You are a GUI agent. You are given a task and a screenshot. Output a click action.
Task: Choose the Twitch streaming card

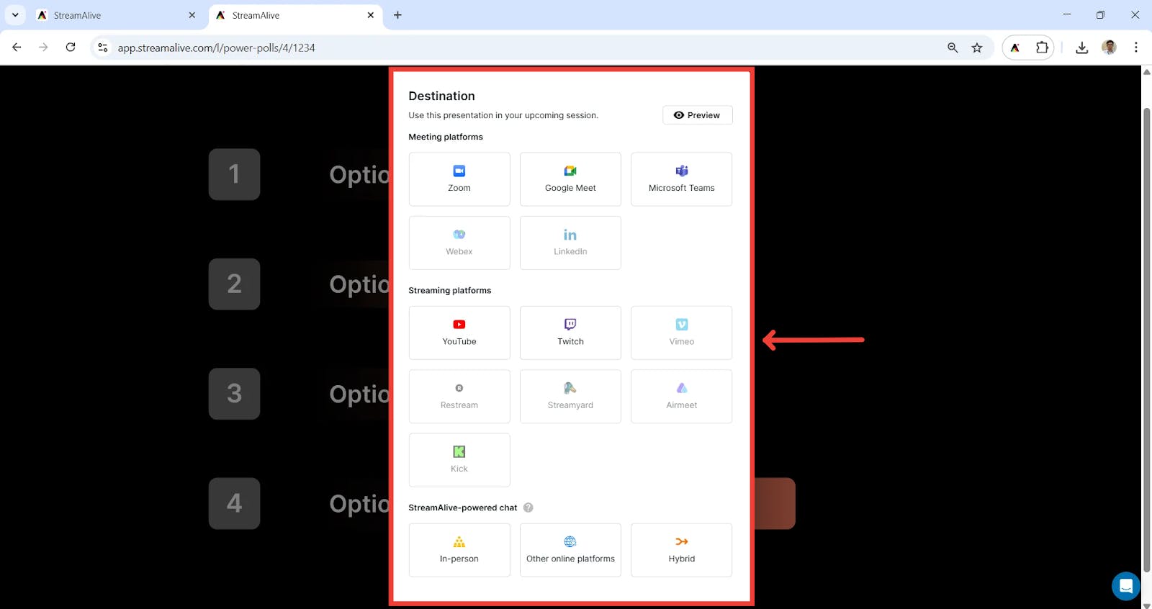[x=570, y=333]
